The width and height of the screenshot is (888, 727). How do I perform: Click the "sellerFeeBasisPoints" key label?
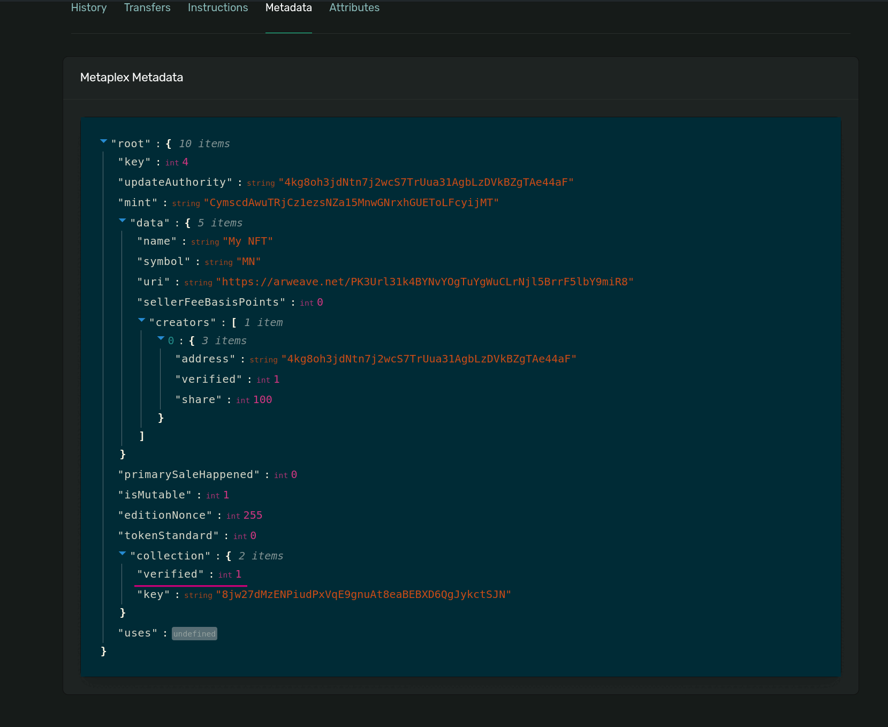tap(211, 302)
